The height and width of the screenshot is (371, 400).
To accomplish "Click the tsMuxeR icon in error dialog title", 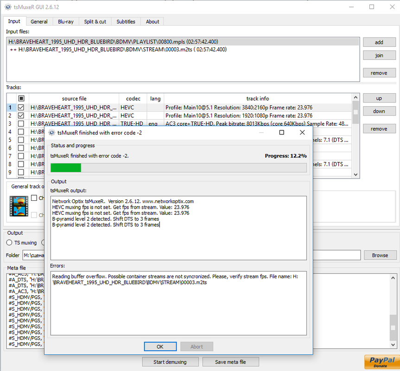I will pos(52,133).
